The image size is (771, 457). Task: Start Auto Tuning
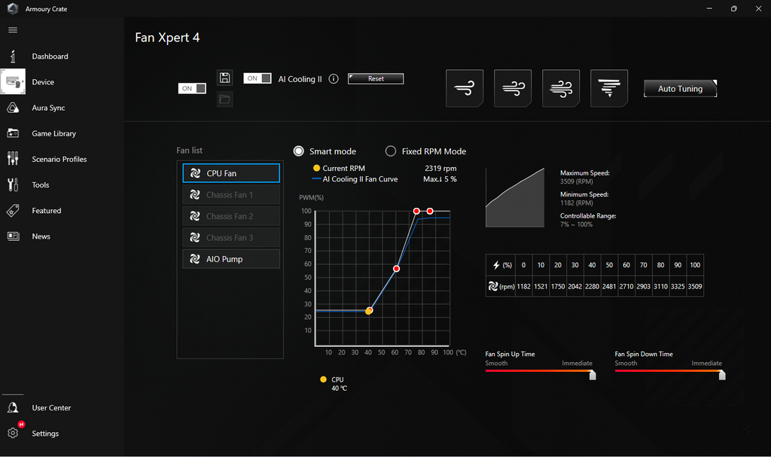click(x=680, y=89)
